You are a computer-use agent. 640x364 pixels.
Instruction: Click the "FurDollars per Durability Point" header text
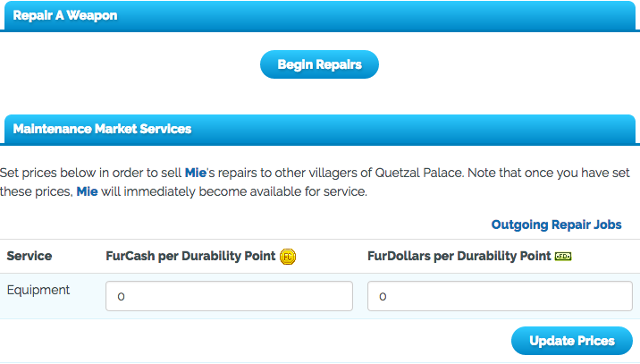(459, 256)
